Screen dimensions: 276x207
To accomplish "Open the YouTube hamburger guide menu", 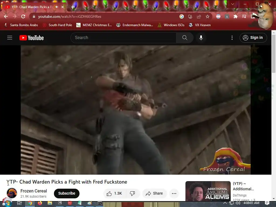I will tap(10, 38).
